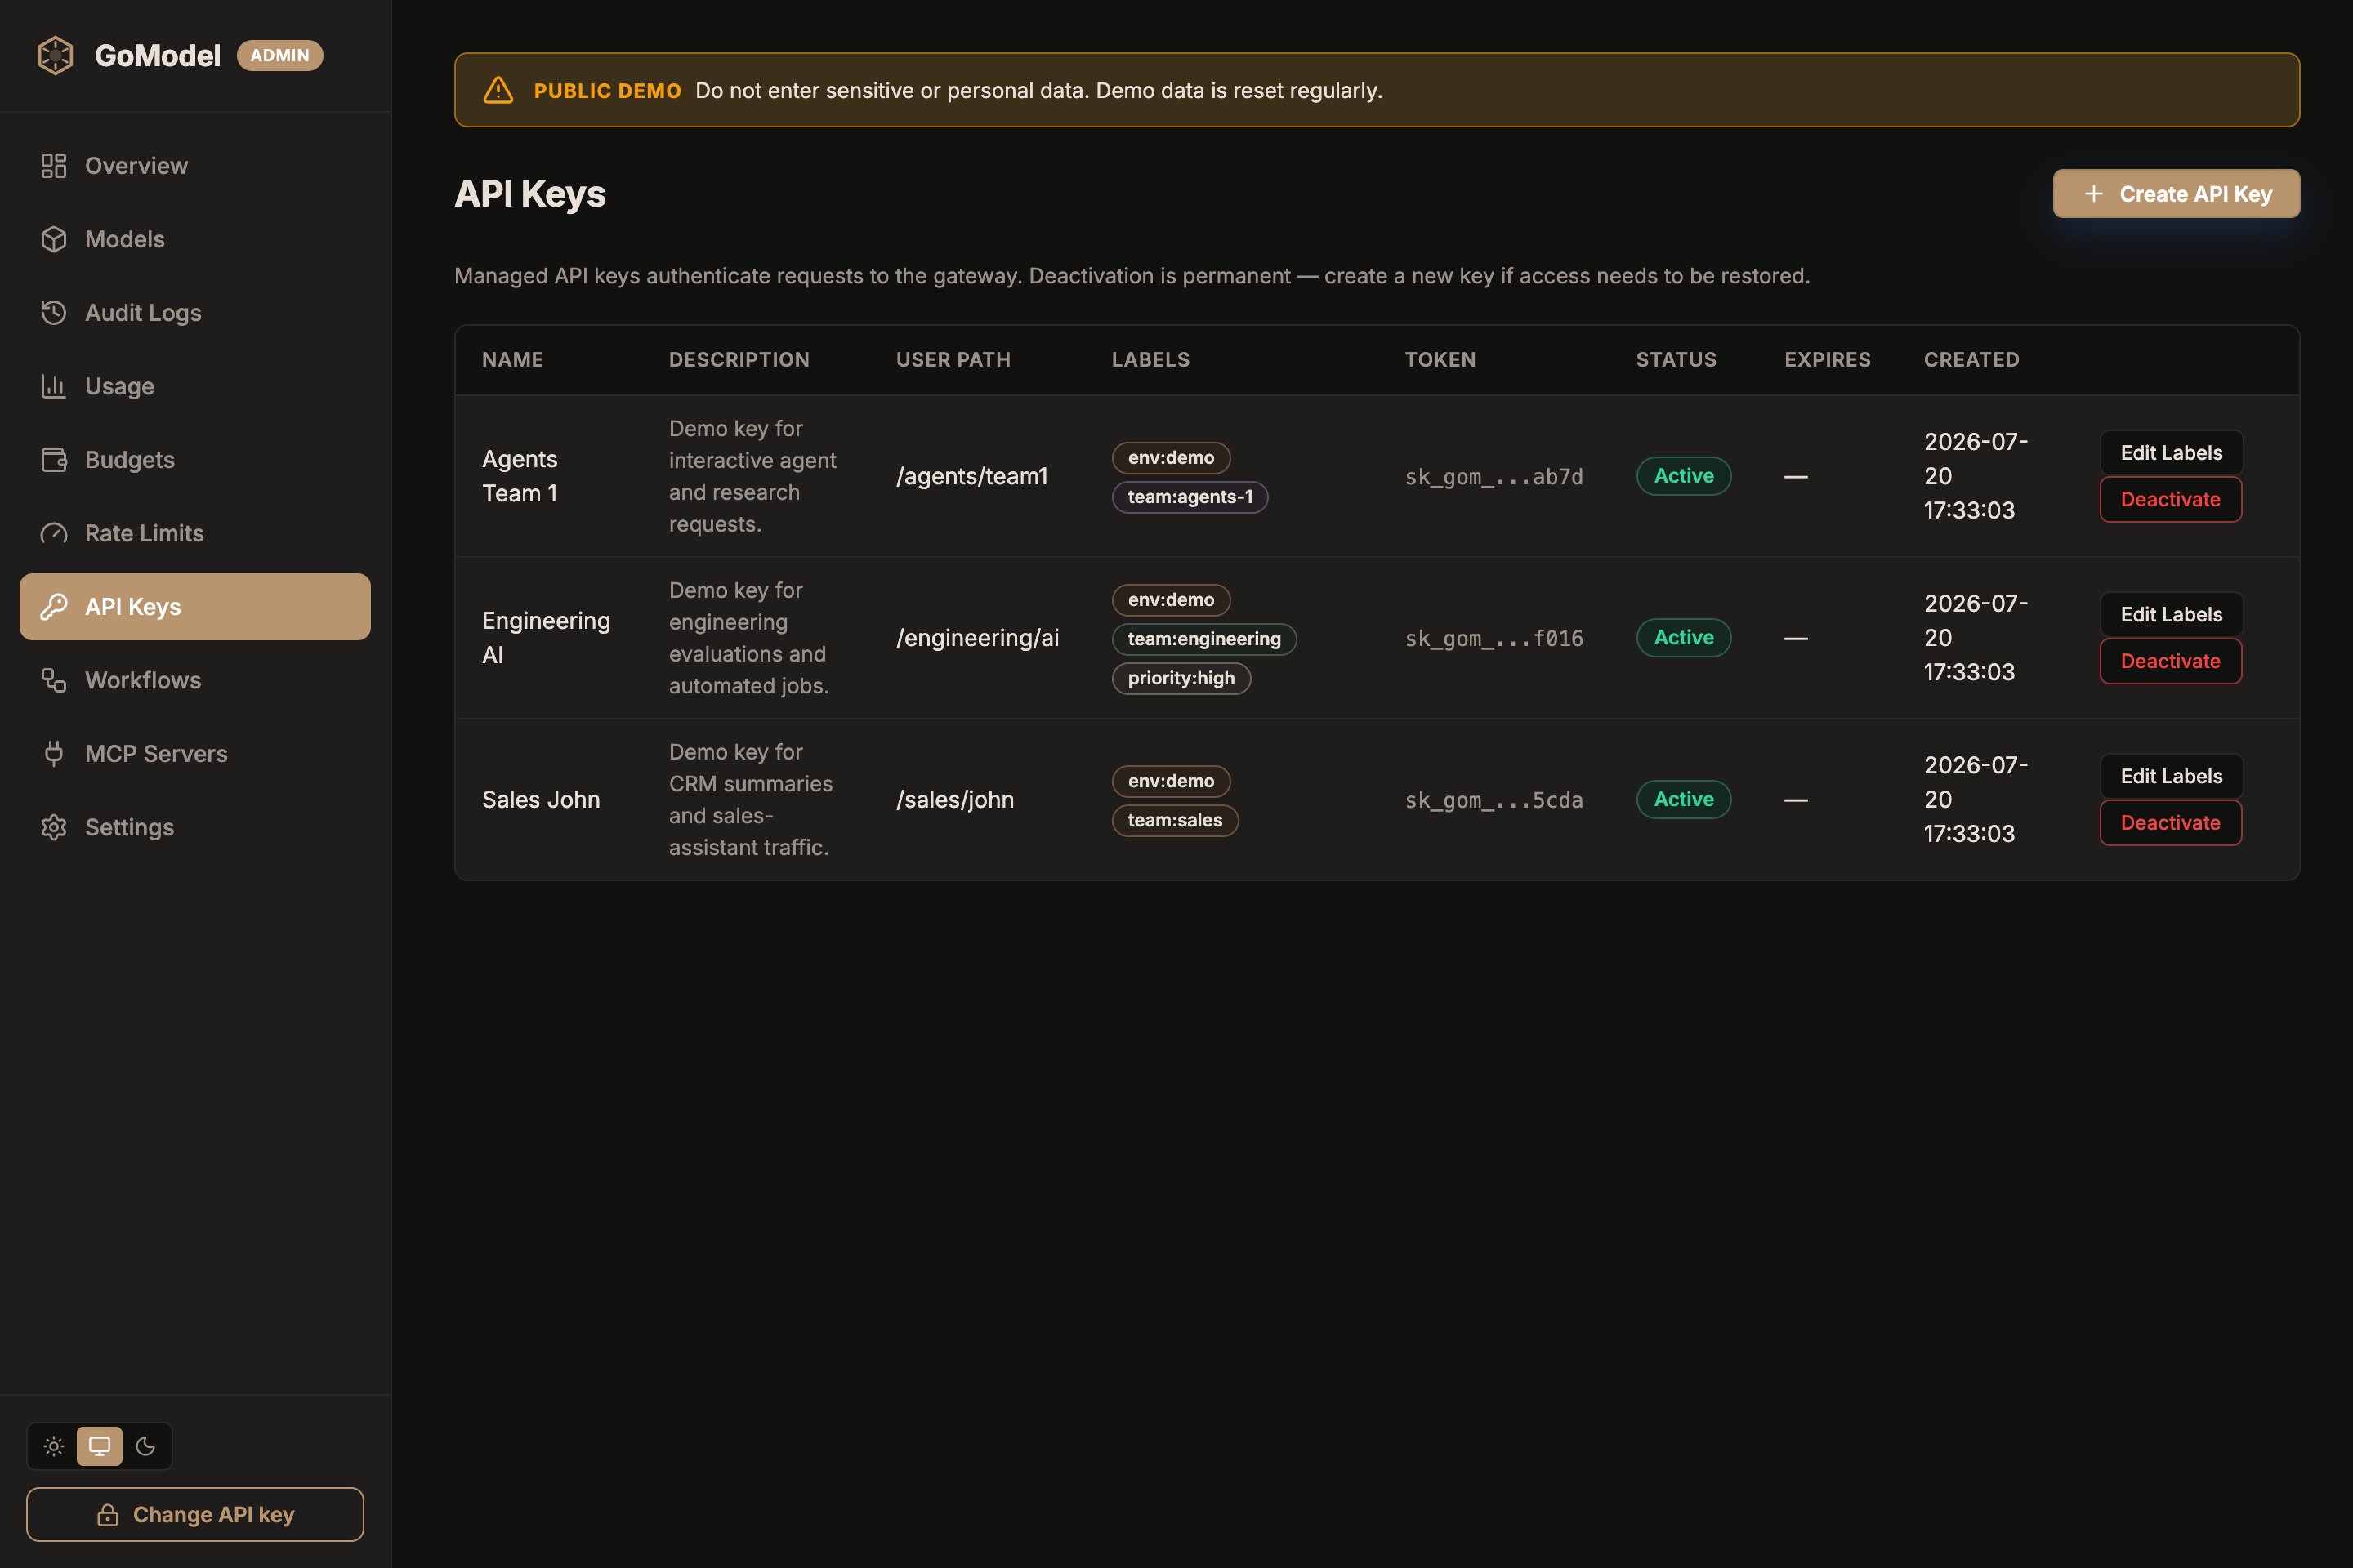Edit labels for Agents Team 1 key
The image size is (2353, 1568).
point(2171,453)
